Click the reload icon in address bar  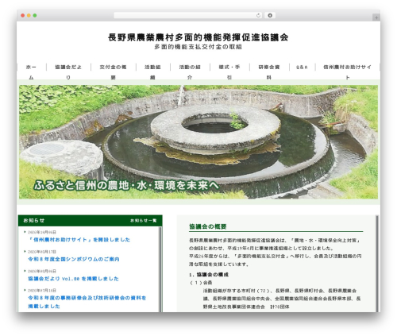258,16
